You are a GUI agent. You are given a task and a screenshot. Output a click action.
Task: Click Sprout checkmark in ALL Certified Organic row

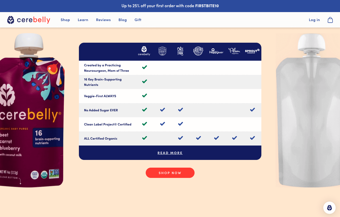point(252,138)
